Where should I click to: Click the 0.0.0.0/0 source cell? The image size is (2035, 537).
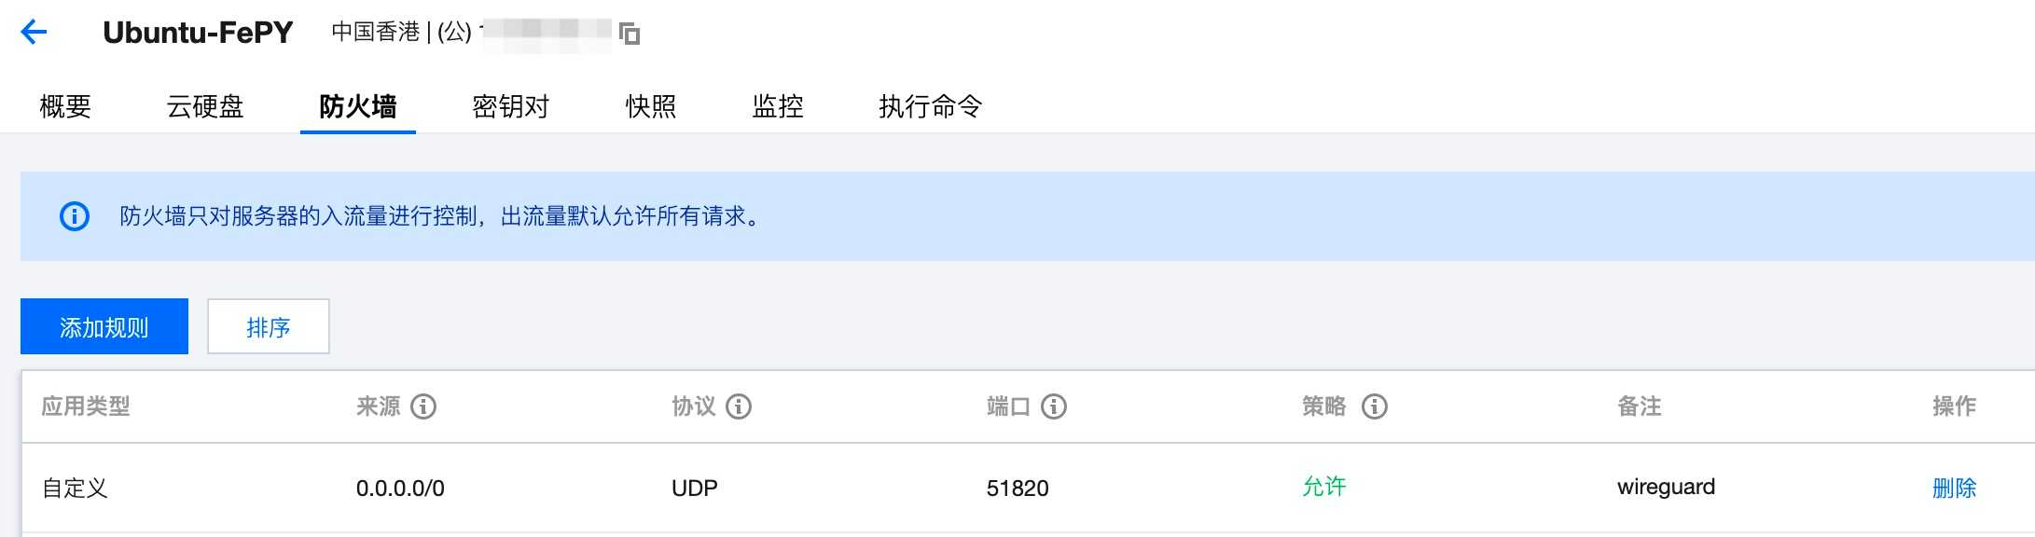tap(400, 488)
